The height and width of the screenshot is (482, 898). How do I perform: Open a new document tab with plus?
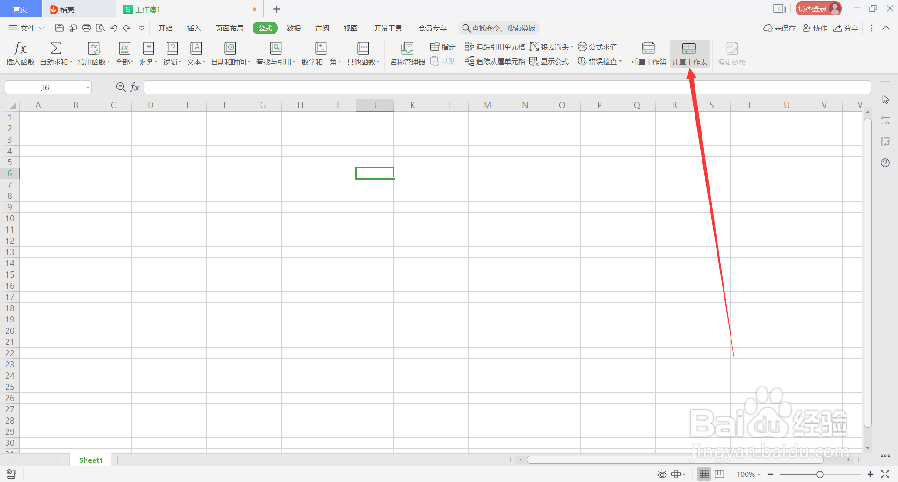tap(276, 9)
